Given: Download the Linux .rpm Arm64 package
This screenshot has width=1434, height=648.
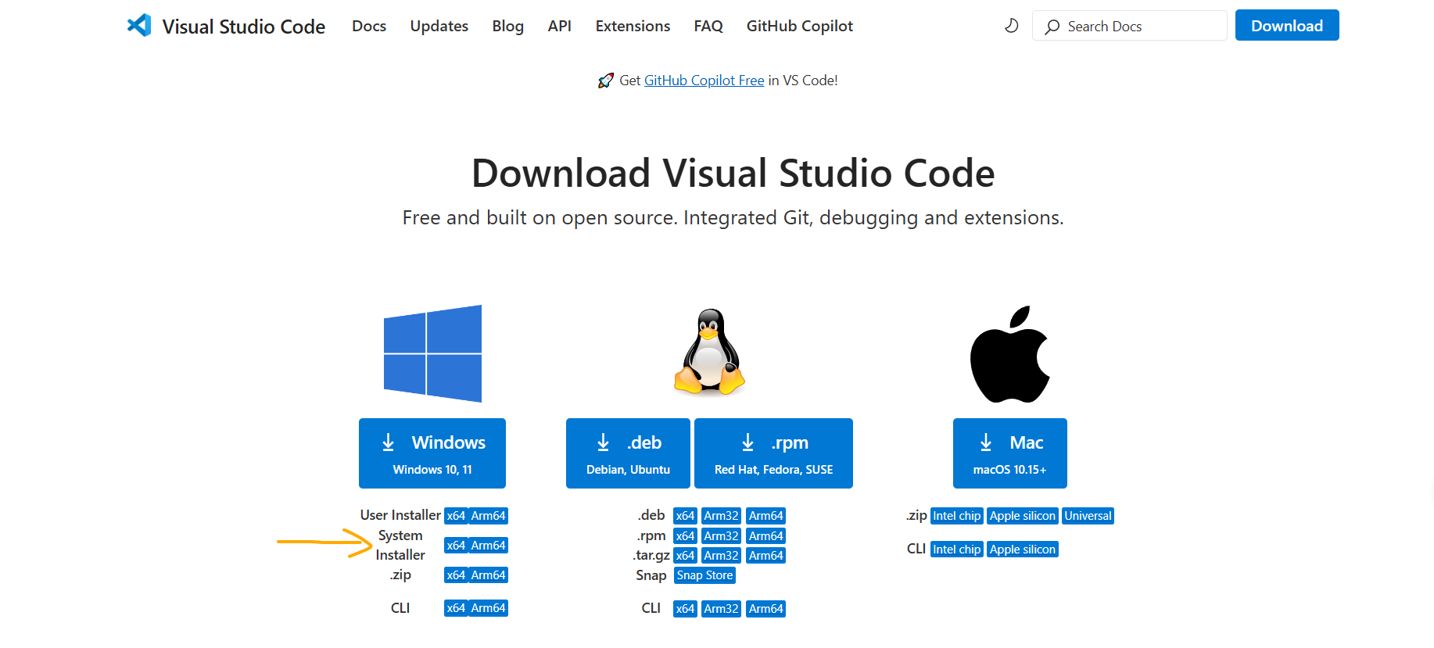Looking at the screenshot, I should coord(765,536).
